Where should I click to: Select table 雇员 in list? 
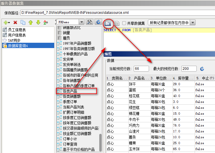(x=78, y=38)
